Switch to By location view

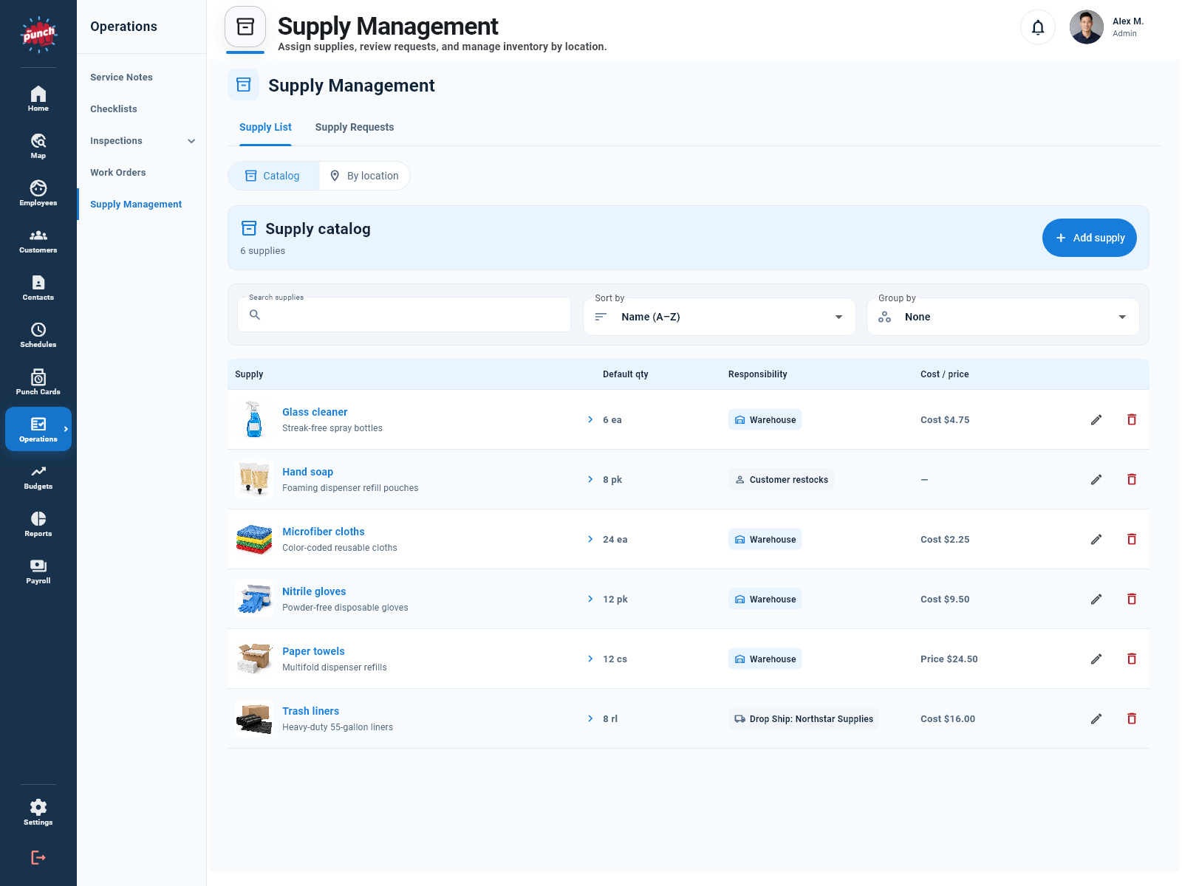[364, 176]
